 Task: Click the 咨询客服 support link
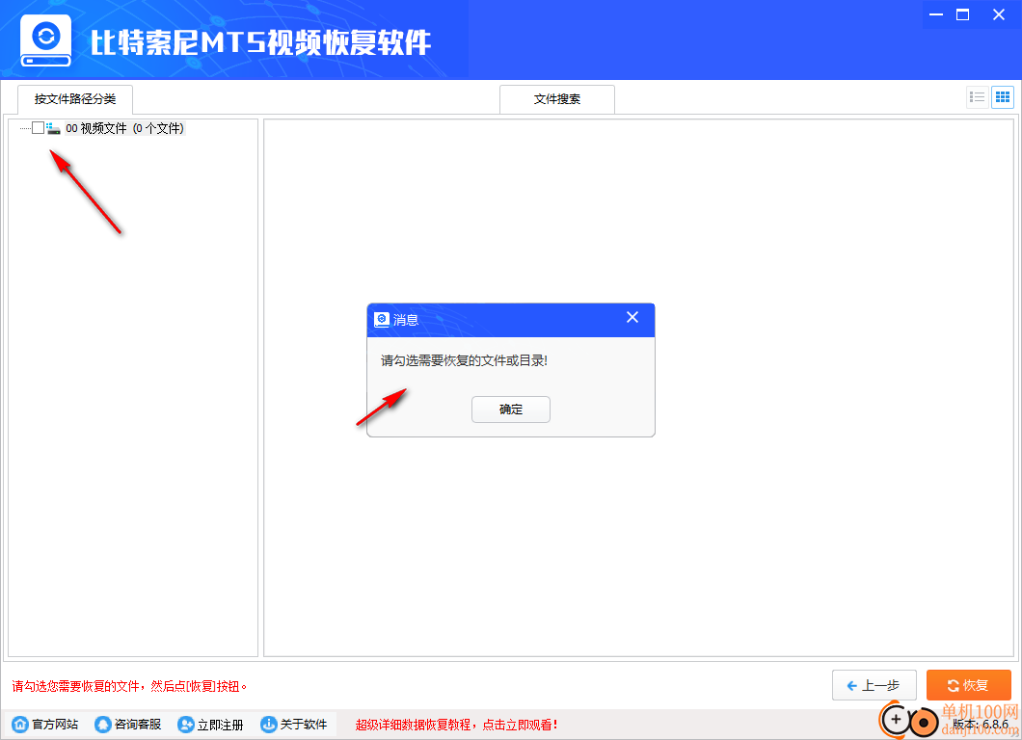click(x=128, y=725)
